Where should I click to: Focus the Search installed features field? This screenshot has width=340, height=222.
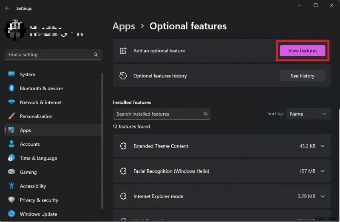point(162,114)
